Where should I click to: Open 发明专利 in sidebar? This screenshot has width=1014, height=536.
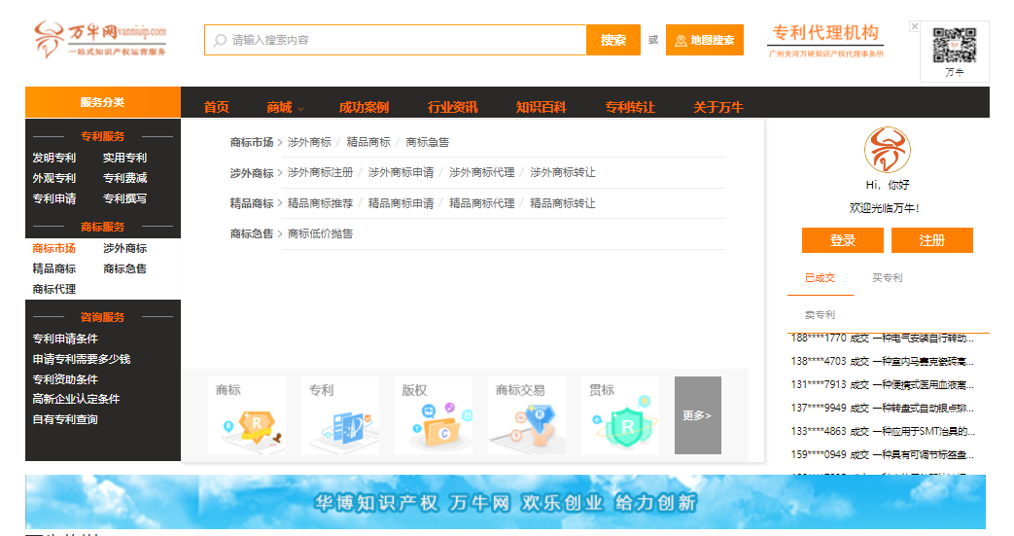54,158
